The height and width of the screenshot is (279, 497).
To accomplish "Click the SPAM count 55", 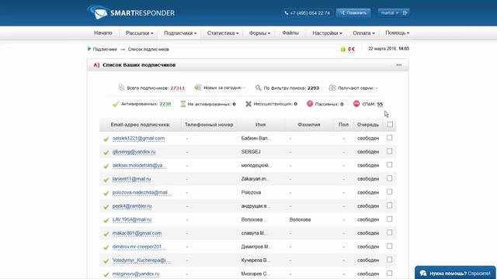I will (380, 104).
